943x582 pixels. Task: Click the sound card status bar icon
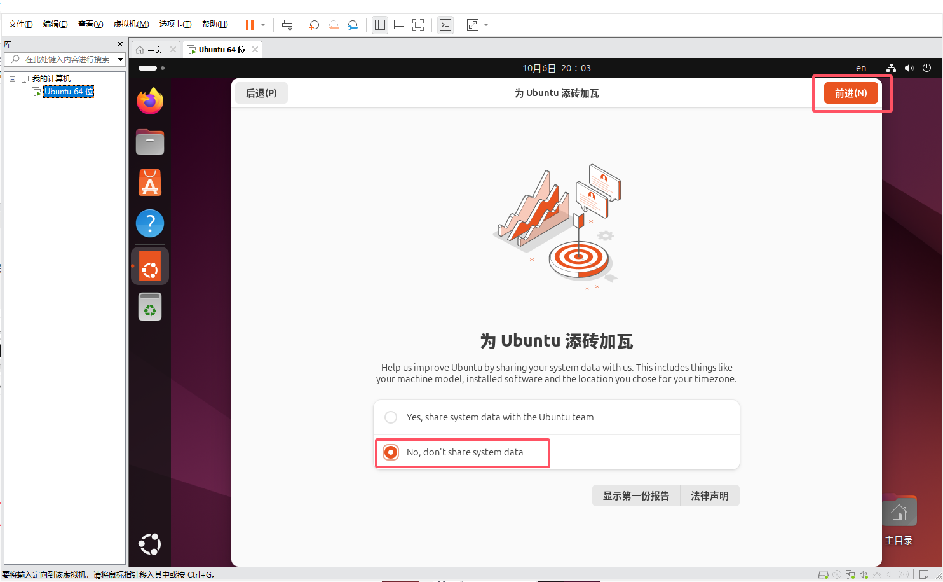864,574
